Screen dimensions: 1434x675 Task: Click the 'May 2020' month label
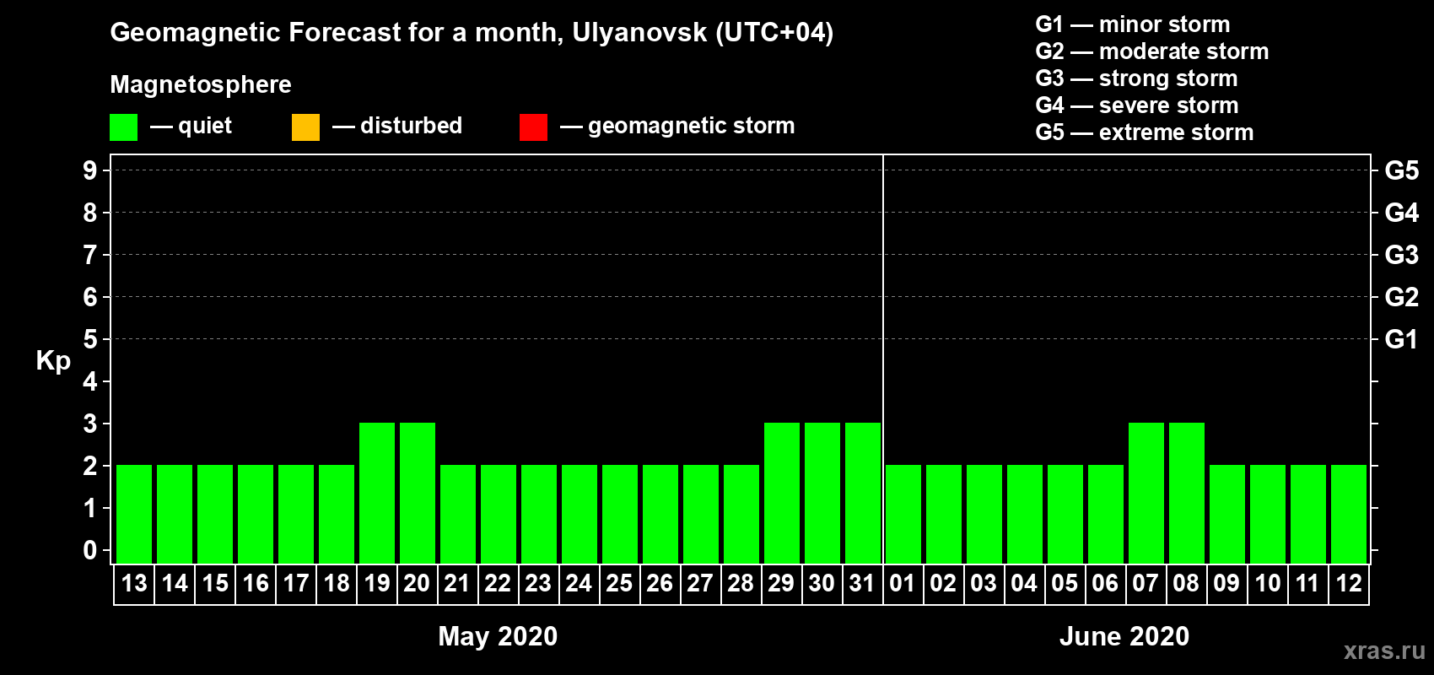point(498,636)
